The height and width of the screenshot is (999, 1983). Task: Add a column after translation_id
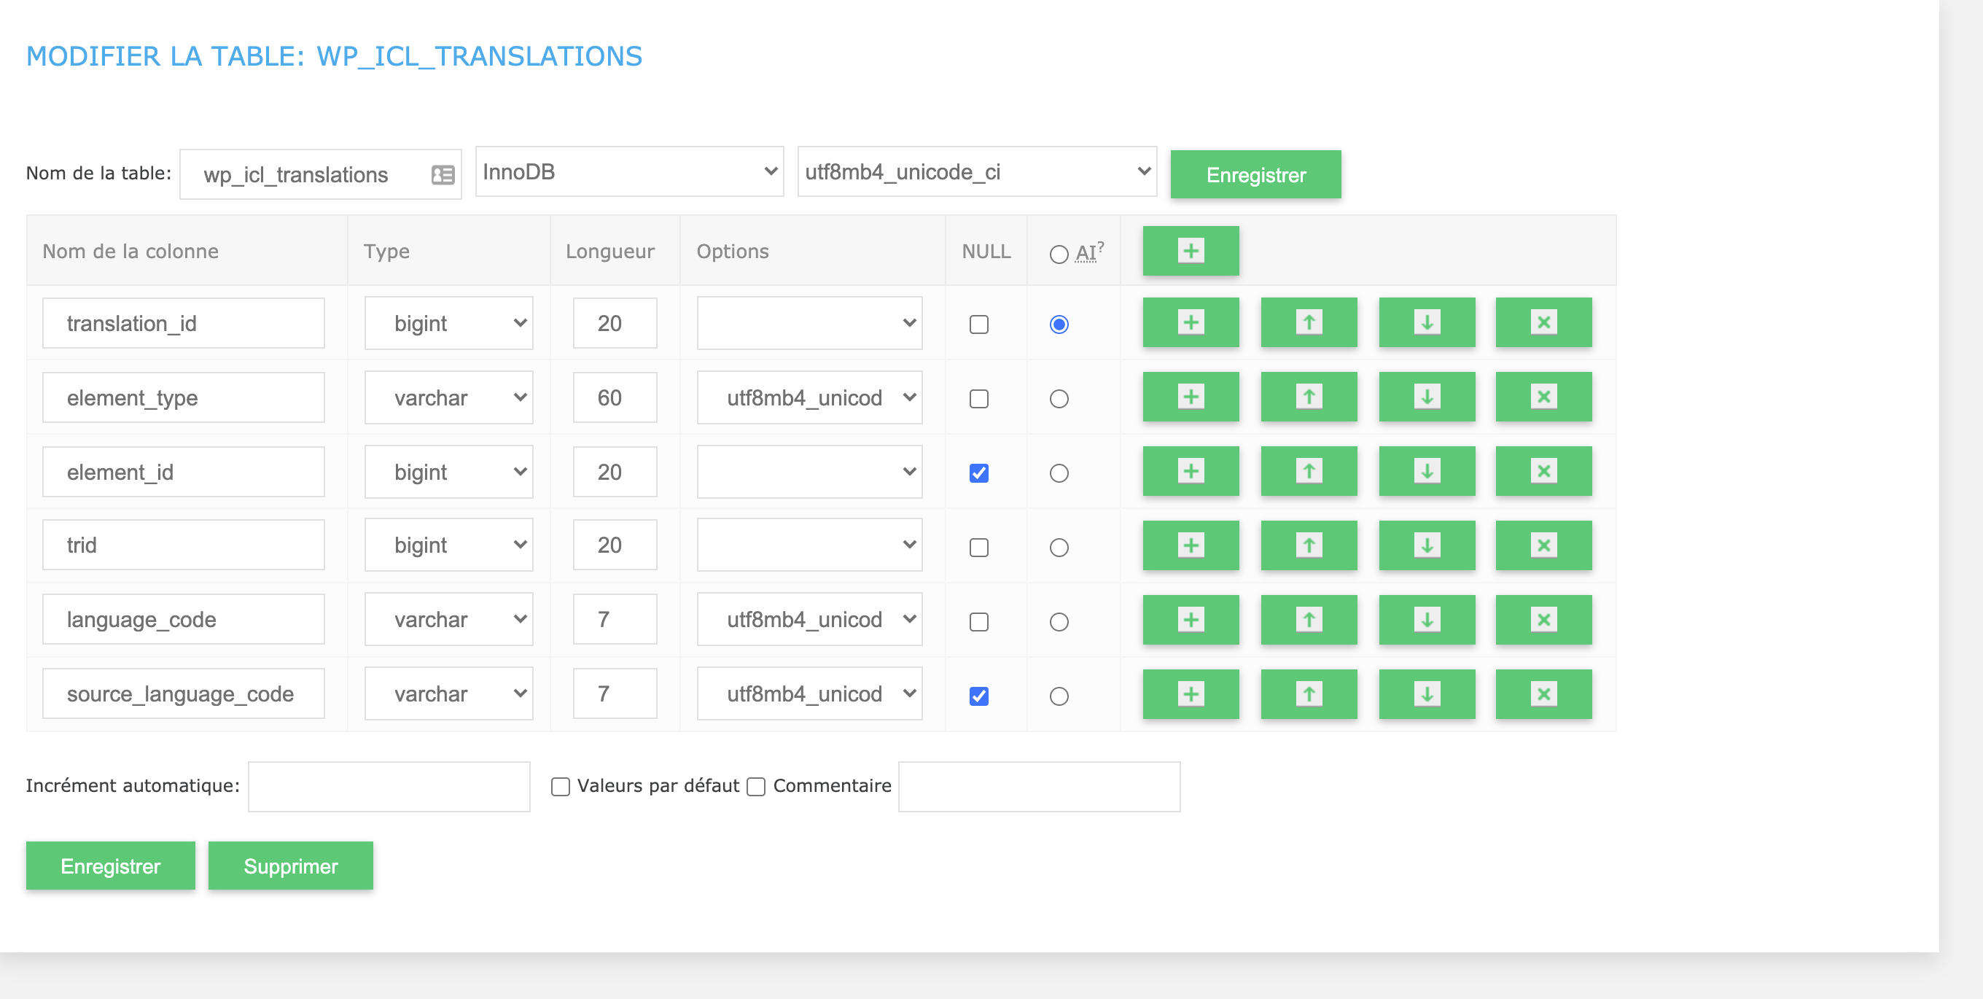(1190, 323)
